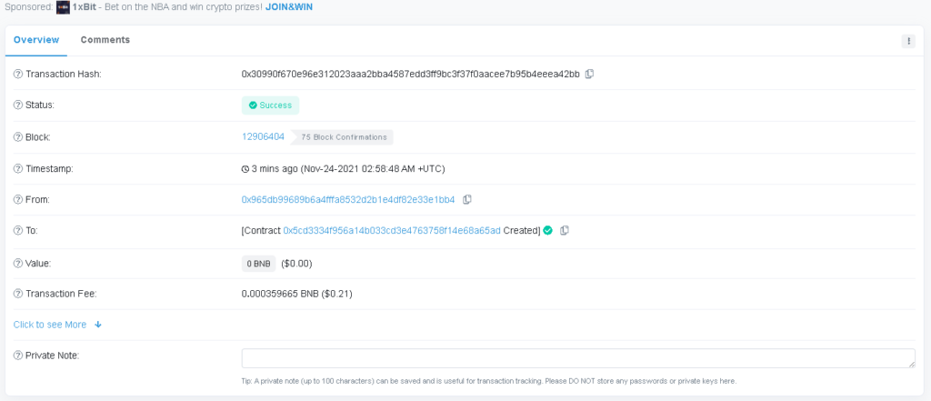The image size is (931, 401).
Task: Click help icon beside Block
Action: tap(18, 137)
